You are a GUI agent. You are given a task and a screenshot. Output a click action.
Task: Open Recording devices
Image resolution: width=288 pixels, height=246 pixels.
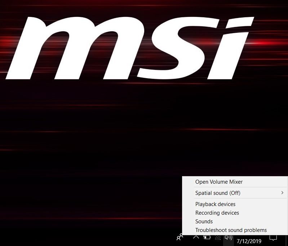235,213
